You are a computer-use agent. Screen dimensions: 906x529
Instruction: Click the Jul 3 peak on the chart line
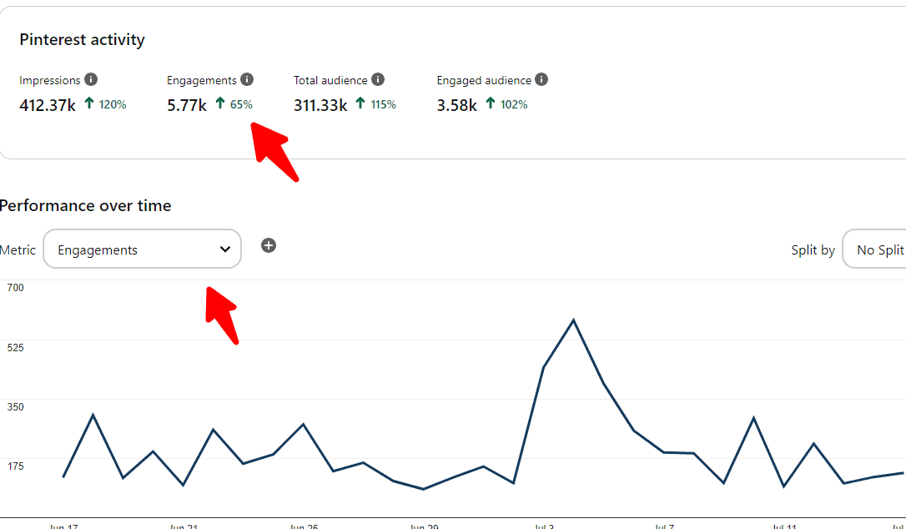point(573,320)
